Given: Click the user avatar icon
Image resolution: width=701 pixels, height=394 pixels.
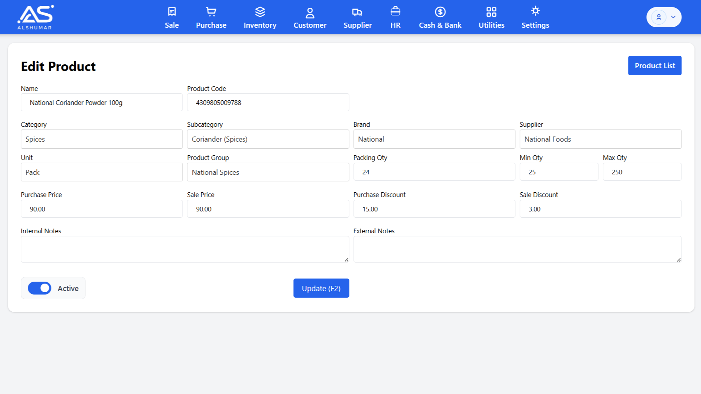Looking at the screenshot, I should click(659, 17).
